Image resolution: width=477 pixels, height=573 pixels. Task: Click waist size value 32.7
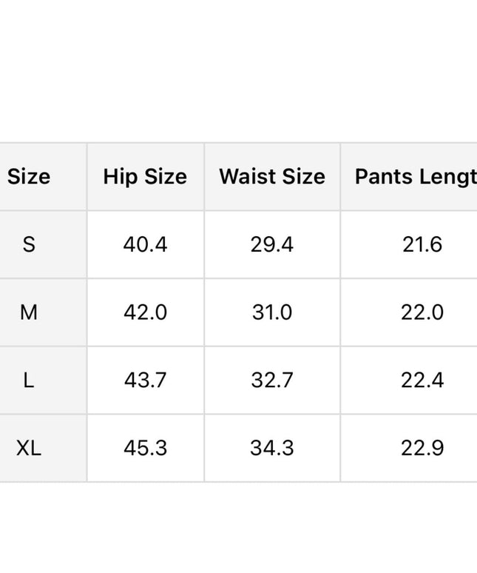point(272,381)
